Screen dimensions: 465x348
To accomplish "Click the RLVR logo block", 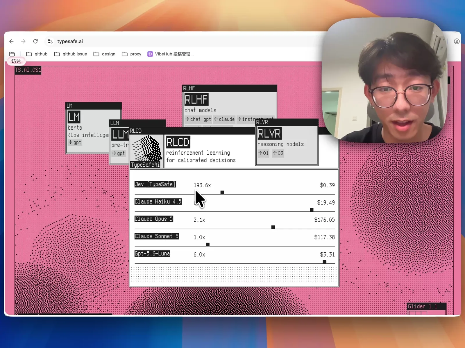I will [269, 133].
